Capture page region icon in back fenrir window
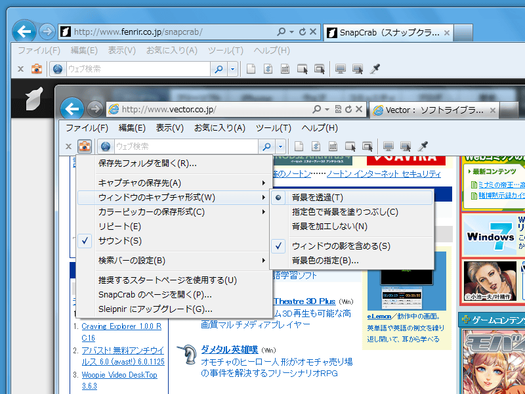Image resolution: width=525 pixels, height=394 pixels. (285, 69)
